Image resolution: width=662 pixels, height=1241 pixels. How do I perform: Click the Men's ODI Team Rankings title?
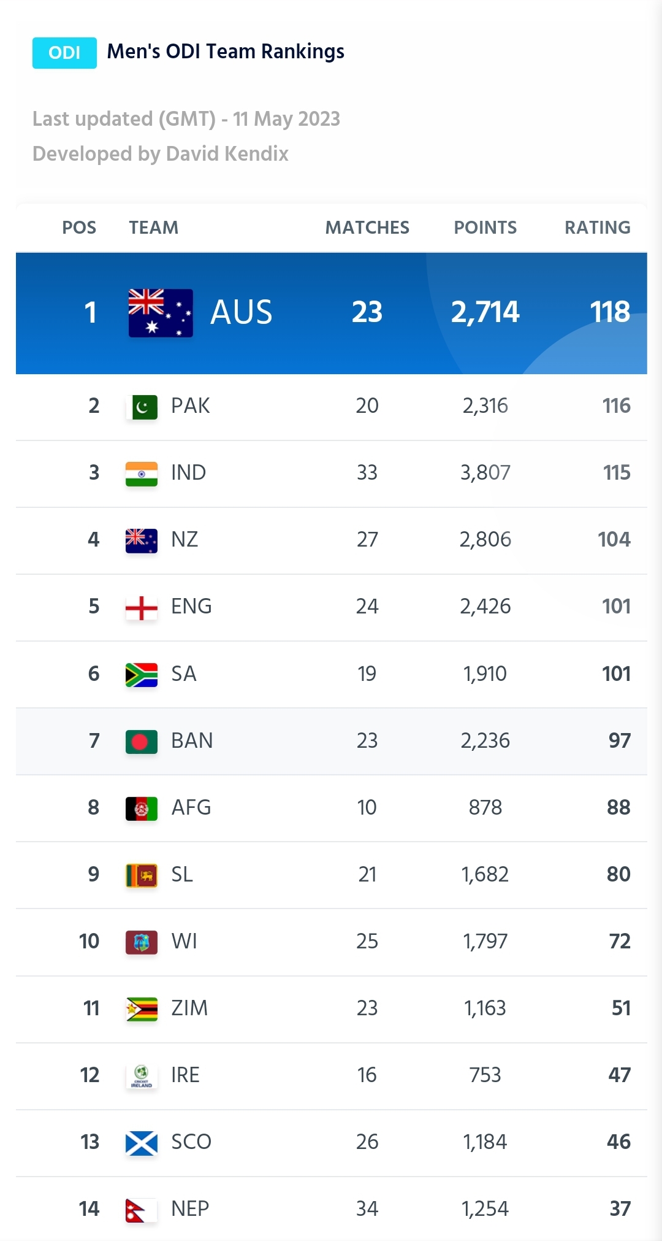[x=226, y=52]
